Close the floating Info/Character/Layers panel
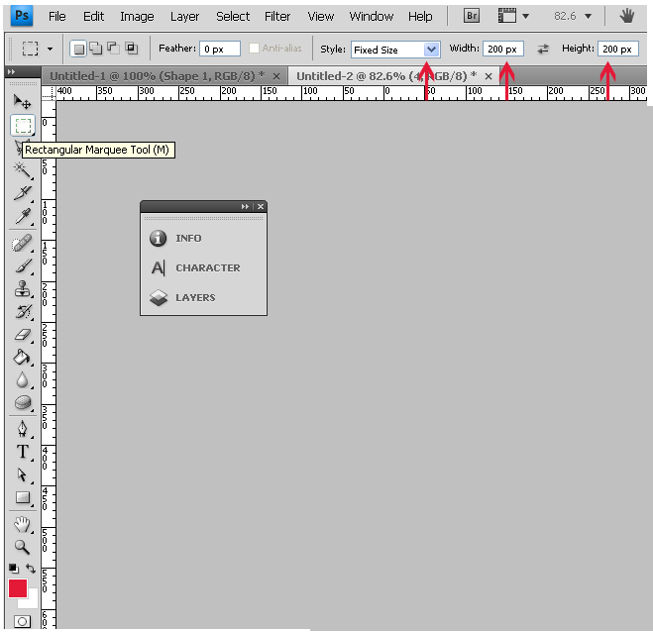The width and height of the screenshot is (653, 632). coord(261,206)
